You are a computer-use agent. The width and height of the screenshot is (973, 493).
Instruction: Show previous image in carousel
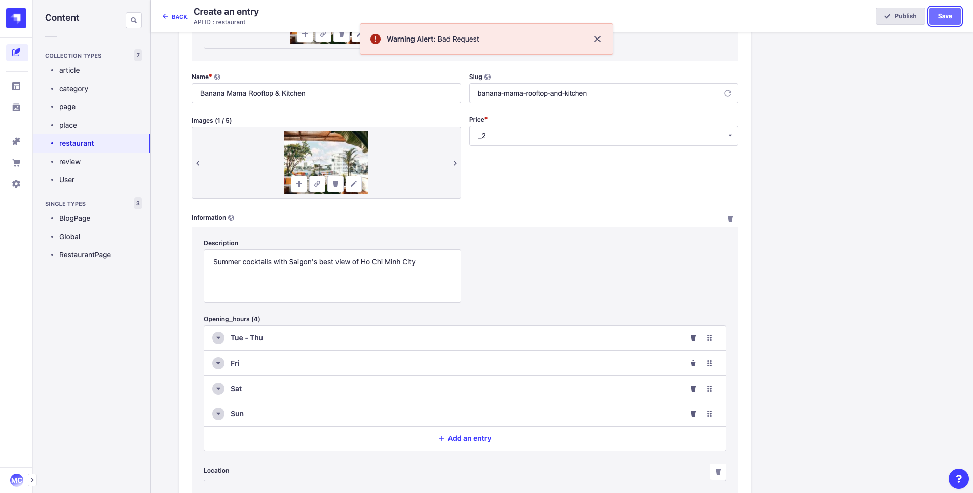[198, 163]
